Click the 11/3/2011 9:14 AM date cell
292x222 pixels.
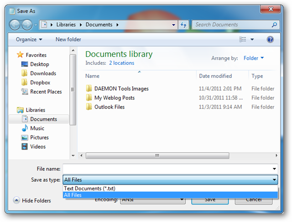220,107
